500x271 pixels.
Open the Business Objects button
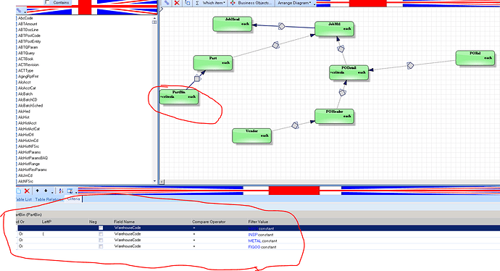(251, 3)
